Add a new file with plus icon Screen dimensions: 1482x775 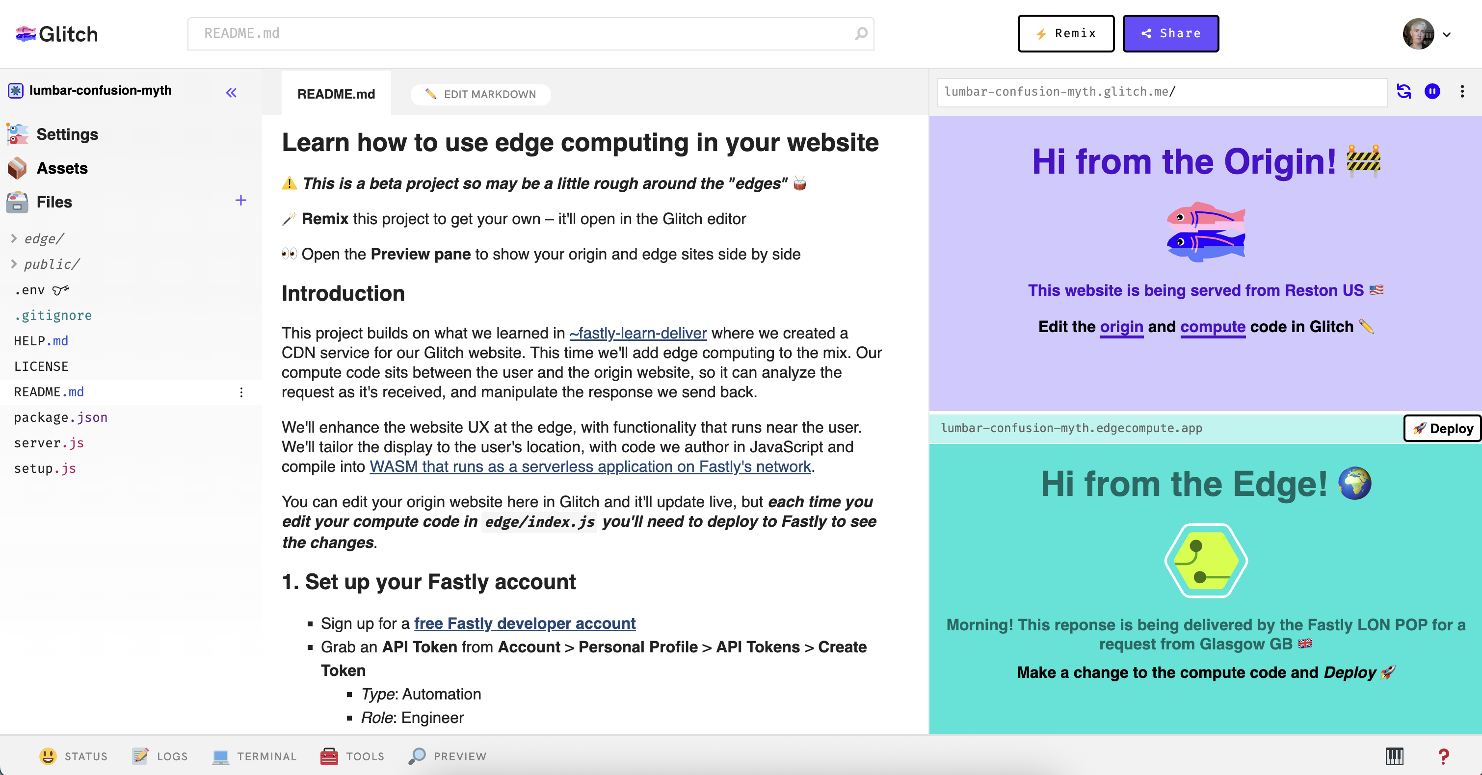point(241,200)
